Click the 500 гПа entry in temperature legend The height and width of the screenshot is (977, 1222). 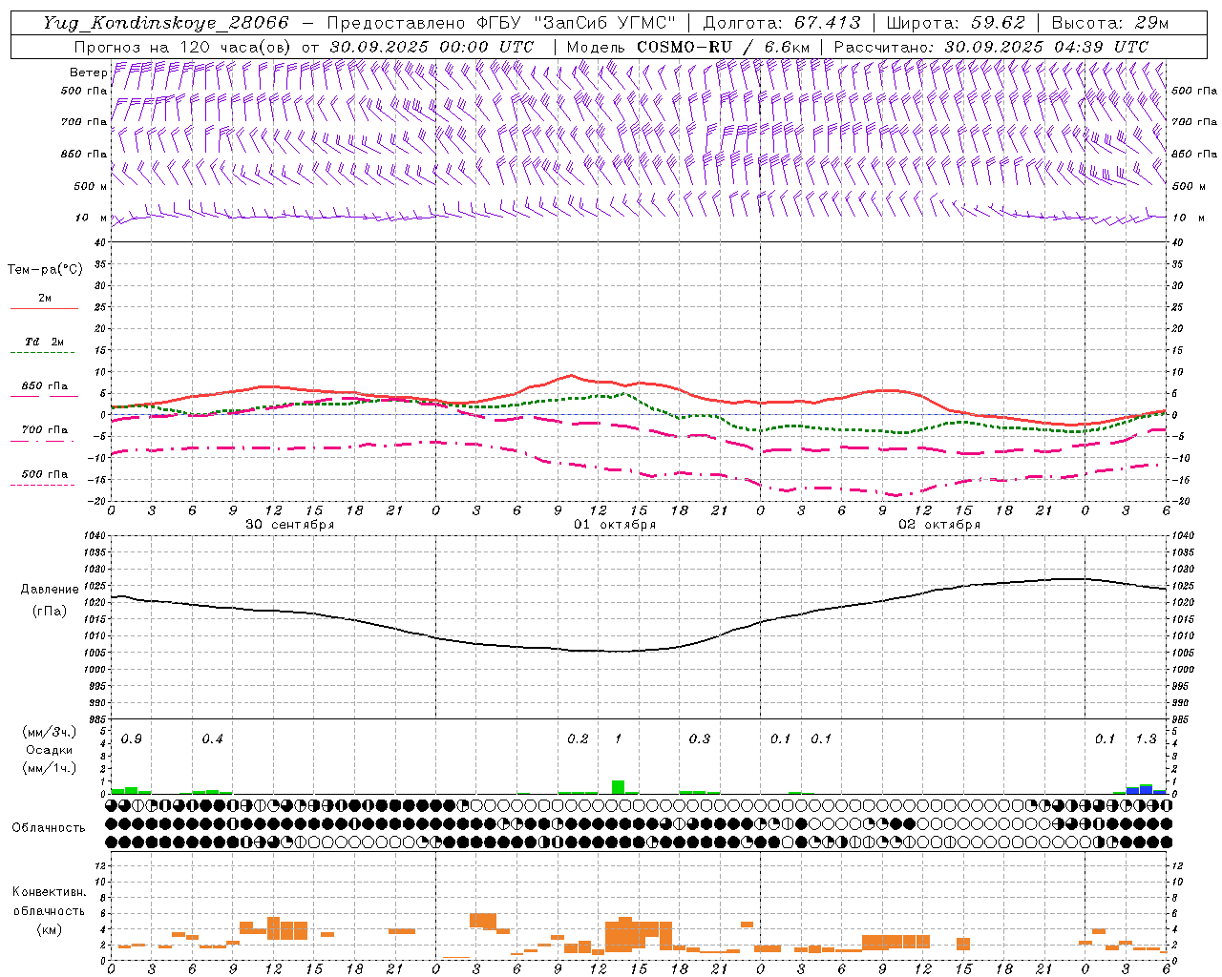click(45, 474)
